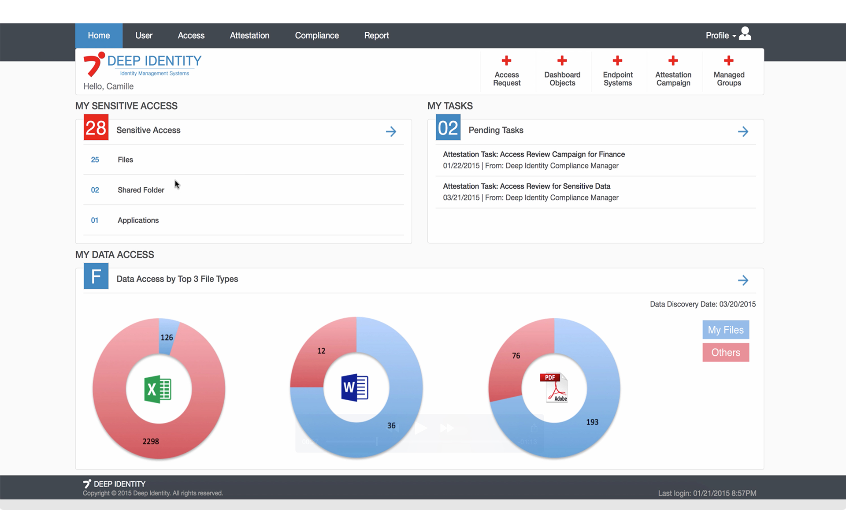Viewport: 846px width, 510px height.
Task: Click the Word icon in donut chart
Action: tap(355, 387)
